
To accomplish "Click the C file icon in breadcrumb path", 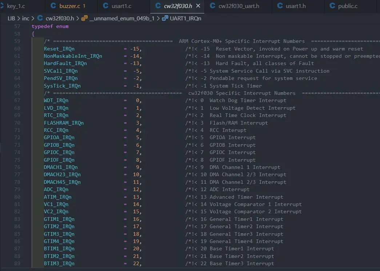I will coord(39,18).
